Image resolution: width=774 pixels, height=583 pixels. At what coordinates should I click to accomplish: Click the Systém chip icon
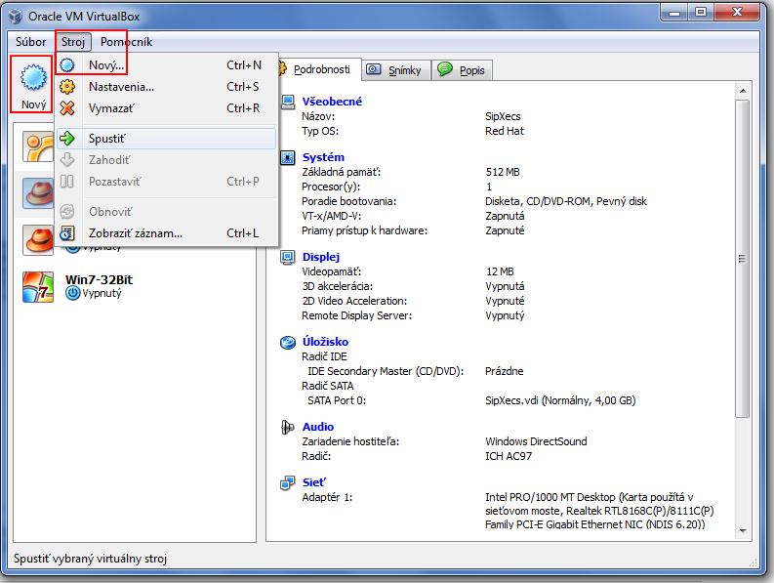click(x=288, y=157)
